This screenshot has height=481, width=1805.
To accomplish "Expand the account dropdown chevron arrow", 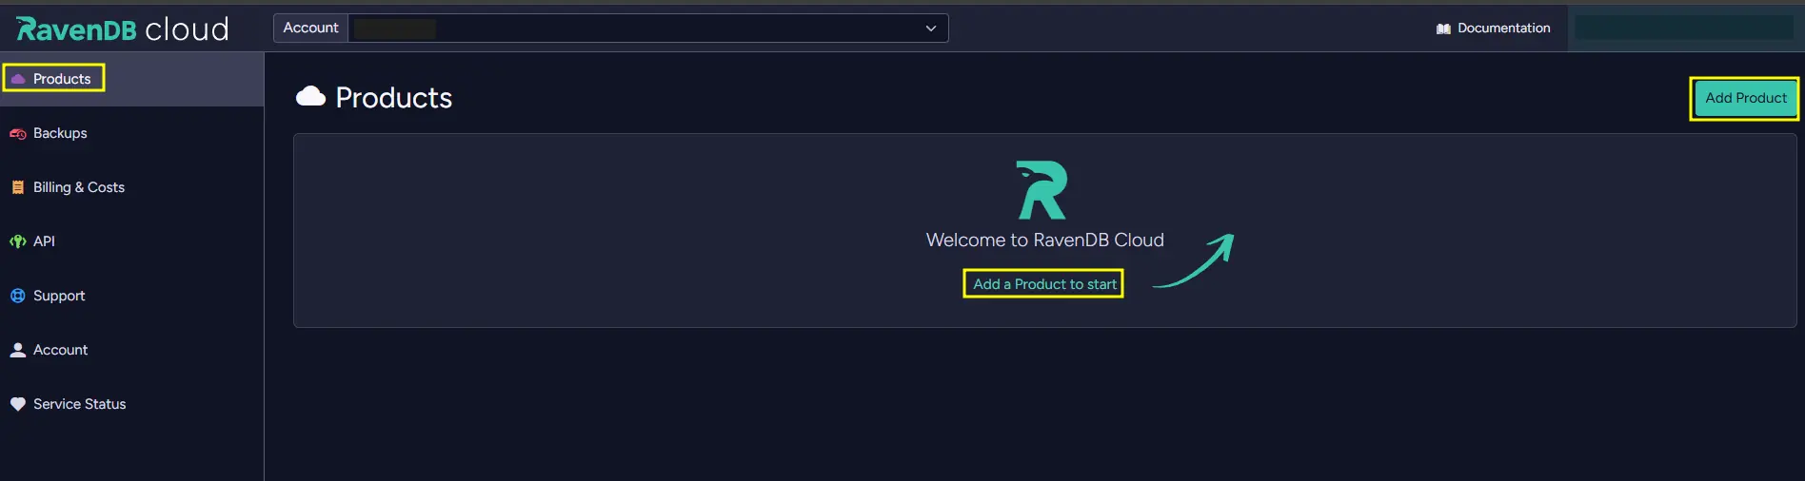I will pos(931,29).
